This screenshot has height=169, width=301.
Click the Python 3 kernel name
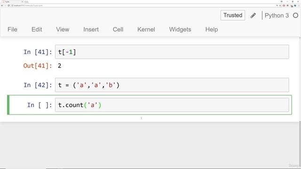coord(277,15)
